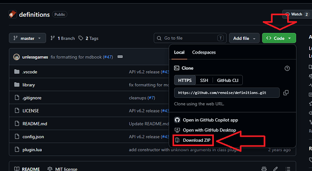Click the Public visibility badge
The width and height of the screenshot is (312, 171).
tap(60, 14)
